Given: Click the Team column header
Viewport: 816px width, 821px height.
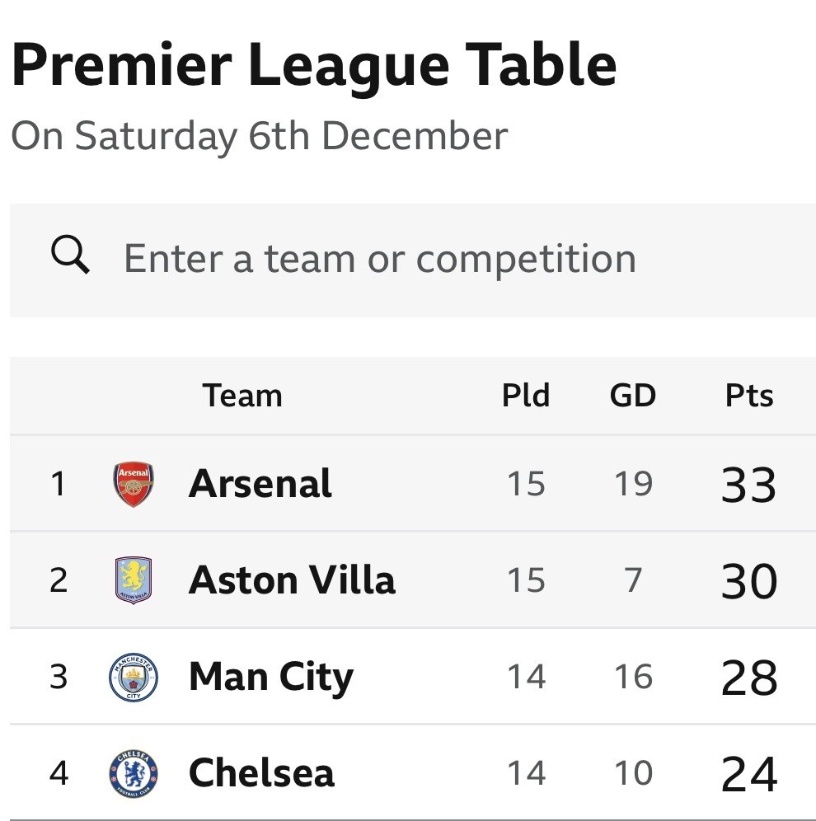Looking at the screenshot, I should click(242, 396).
